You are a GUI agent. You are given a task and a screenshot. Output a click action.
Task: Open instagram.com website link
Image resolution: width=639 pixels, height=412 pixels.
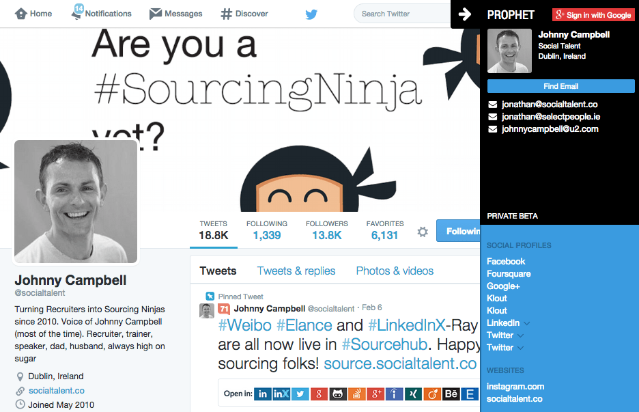[515, 386]
